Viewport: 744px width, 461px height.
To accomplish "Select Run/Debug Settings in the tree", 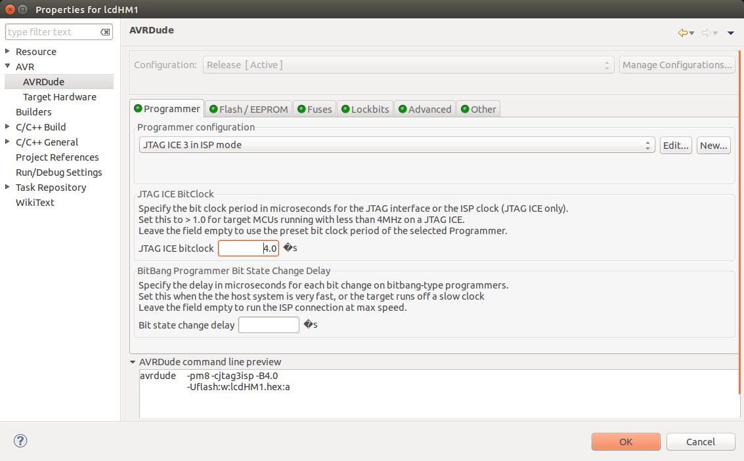I will point(59,172).
